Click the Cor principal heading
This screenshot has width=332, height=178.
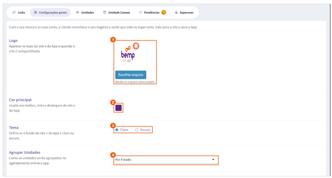[x=20, y=100]
